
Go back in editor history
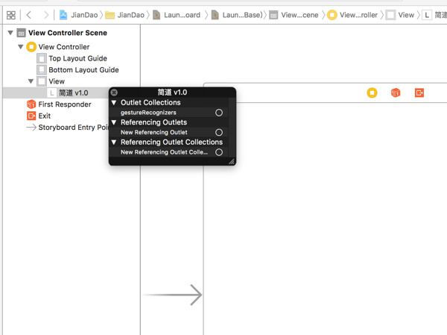pyautogui.click(x=29, y=15)
